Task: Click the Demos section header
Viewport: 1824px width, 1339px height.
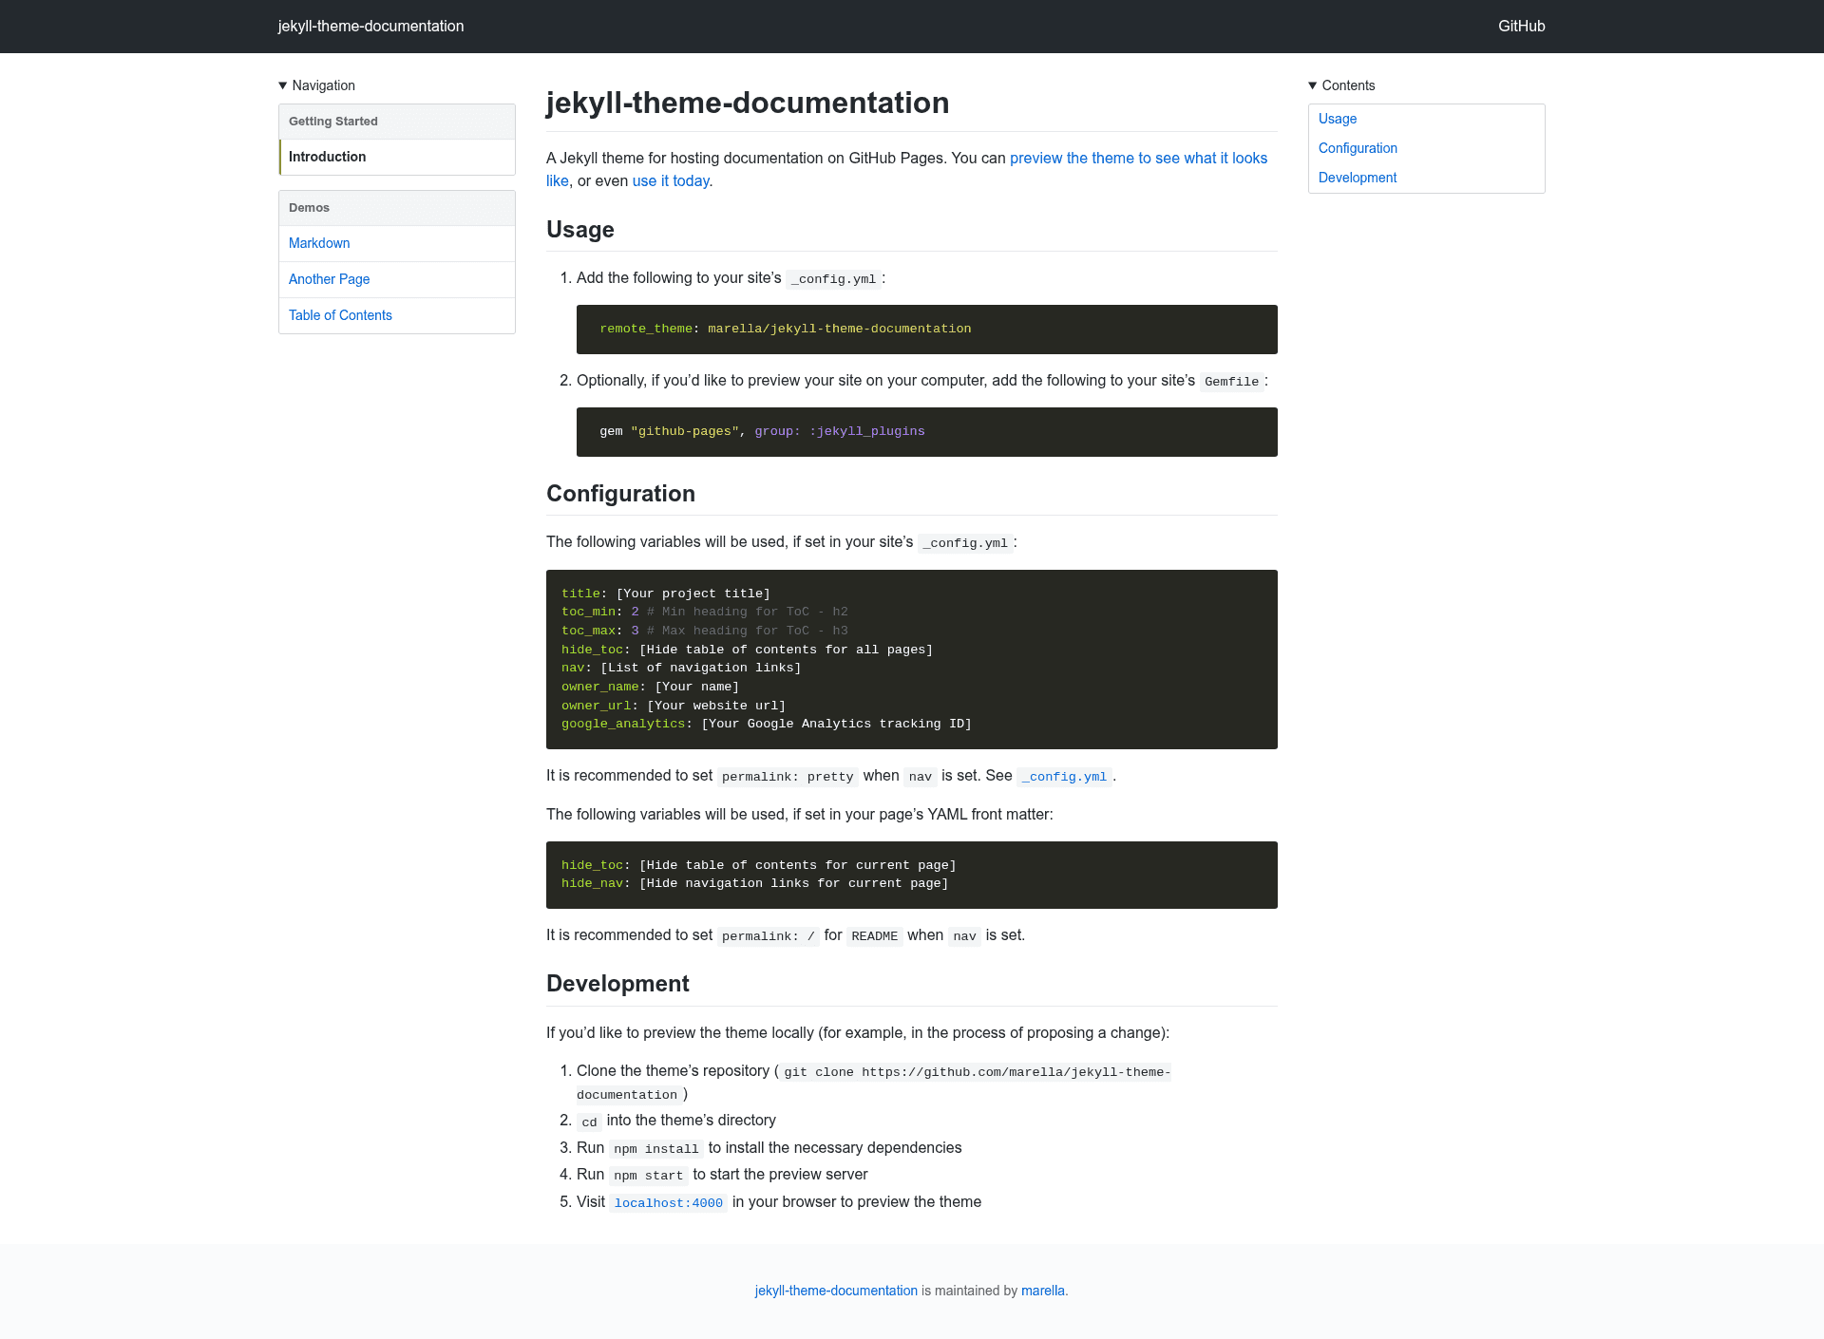Action: point(397,208)
